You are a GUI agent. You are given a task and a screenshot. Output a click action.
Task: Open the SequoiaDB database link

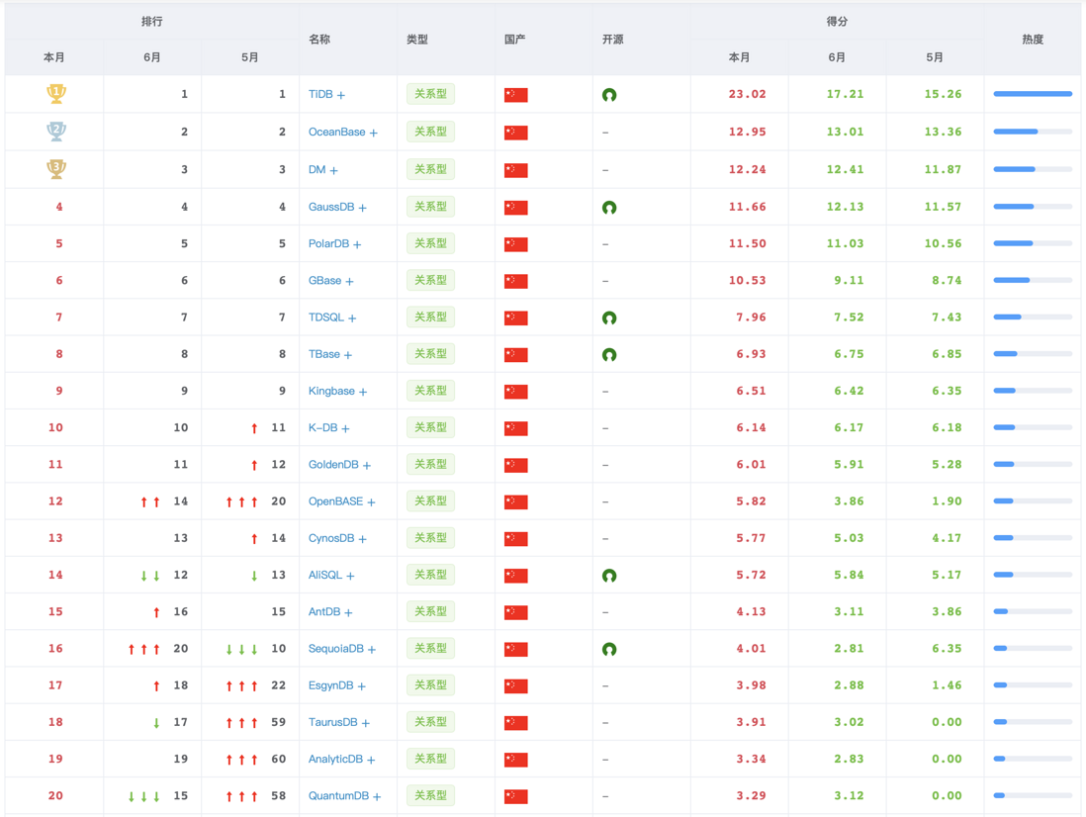[342, 649]
